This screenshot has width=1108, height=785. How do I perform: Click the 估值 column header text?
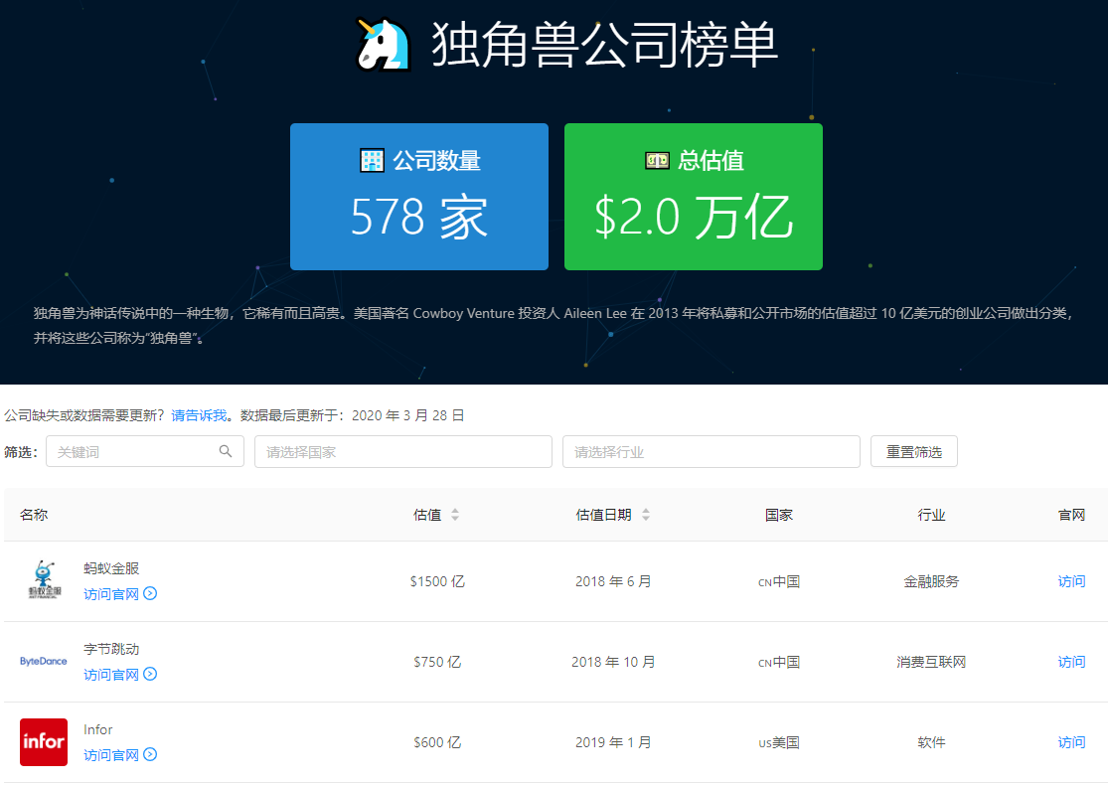click(427, 515)
